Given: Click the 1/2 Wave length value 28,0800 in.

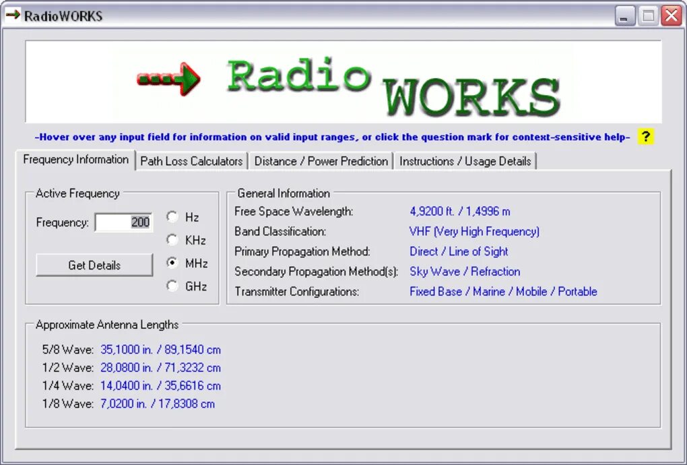Looking at the screenshot, I should point(160,368).
